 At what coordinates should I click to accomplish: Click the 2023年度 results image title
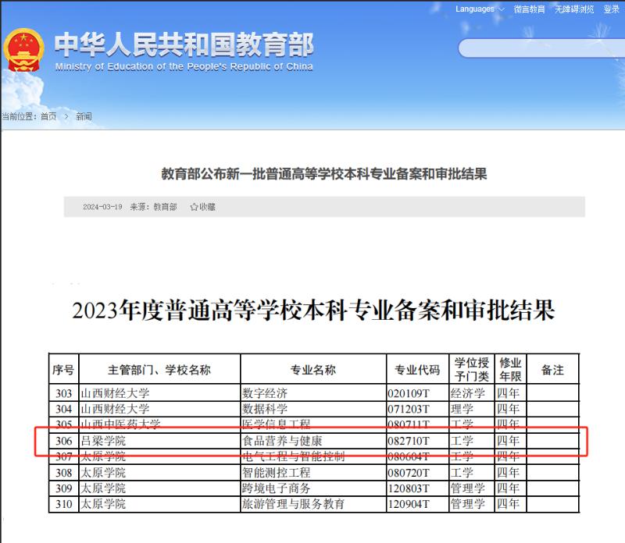(313, 311)
